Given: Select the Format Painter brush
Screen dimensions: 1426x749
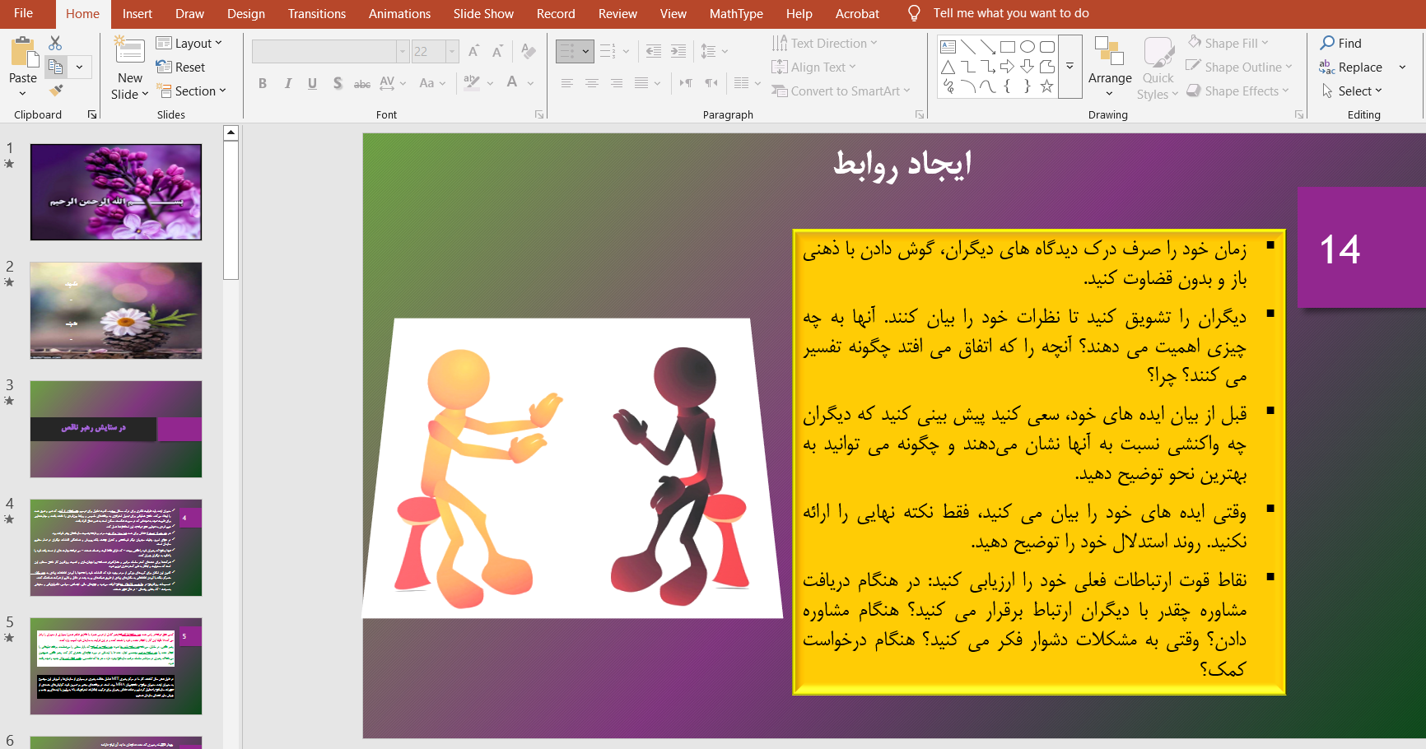Looking at the screenshot, I should [55, 91].
